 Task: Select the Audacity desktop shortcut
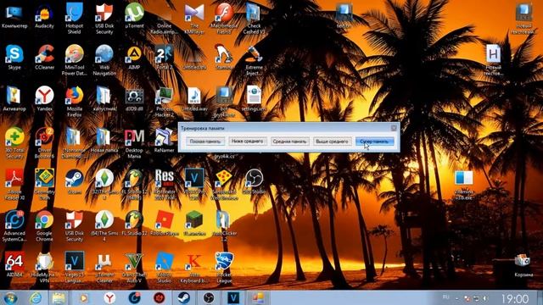click(44, 17)
